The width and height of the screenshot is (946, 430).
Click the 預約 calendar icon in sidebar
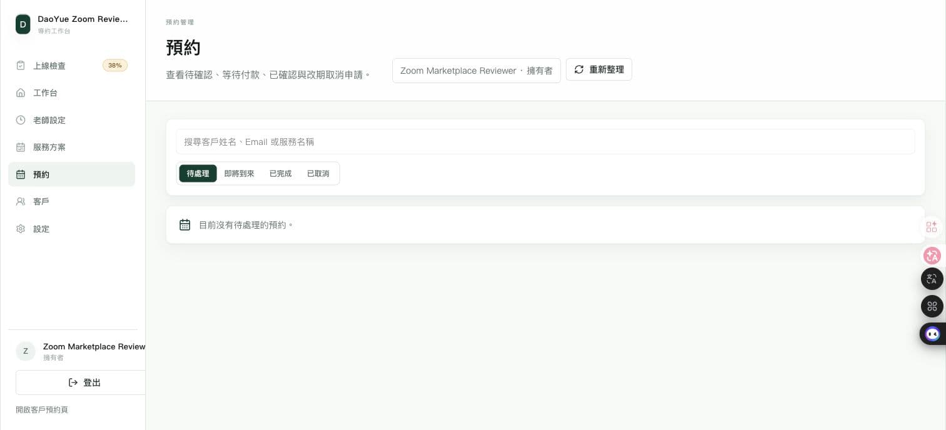pyautogui.click(x=21, y=174)
